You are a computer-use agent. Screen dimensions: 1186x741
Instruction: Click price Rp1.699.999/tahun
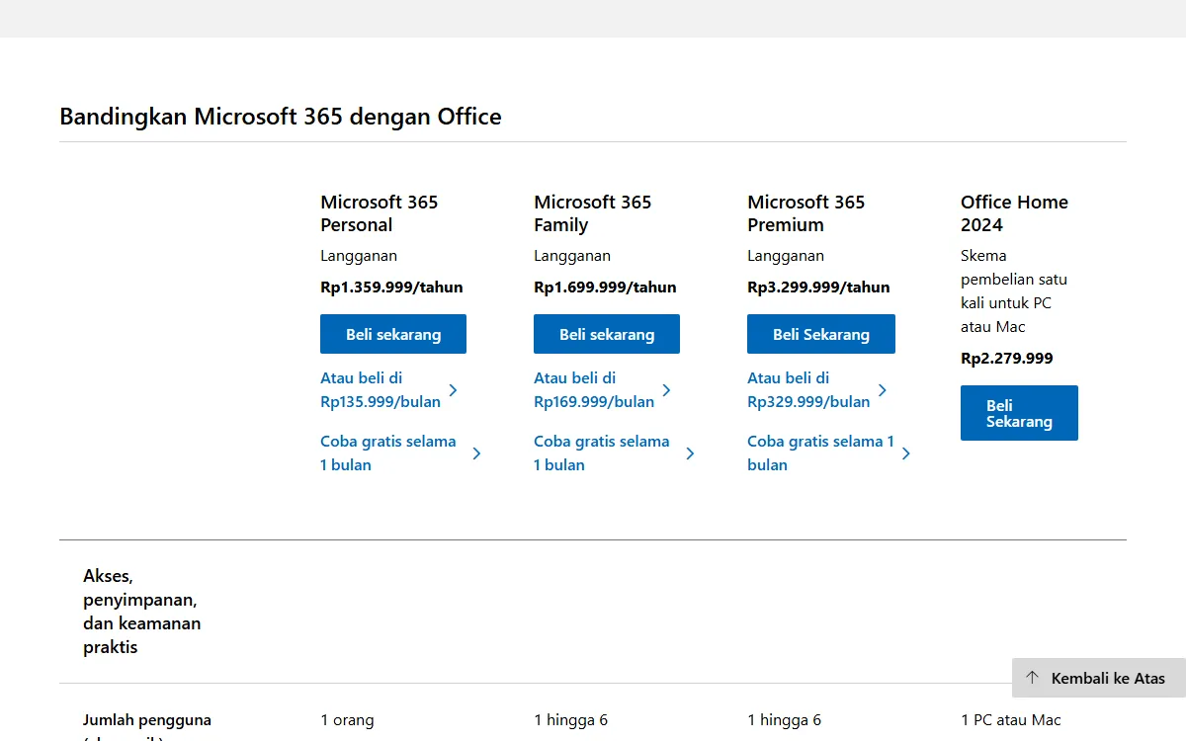click(x=605, y=288)
